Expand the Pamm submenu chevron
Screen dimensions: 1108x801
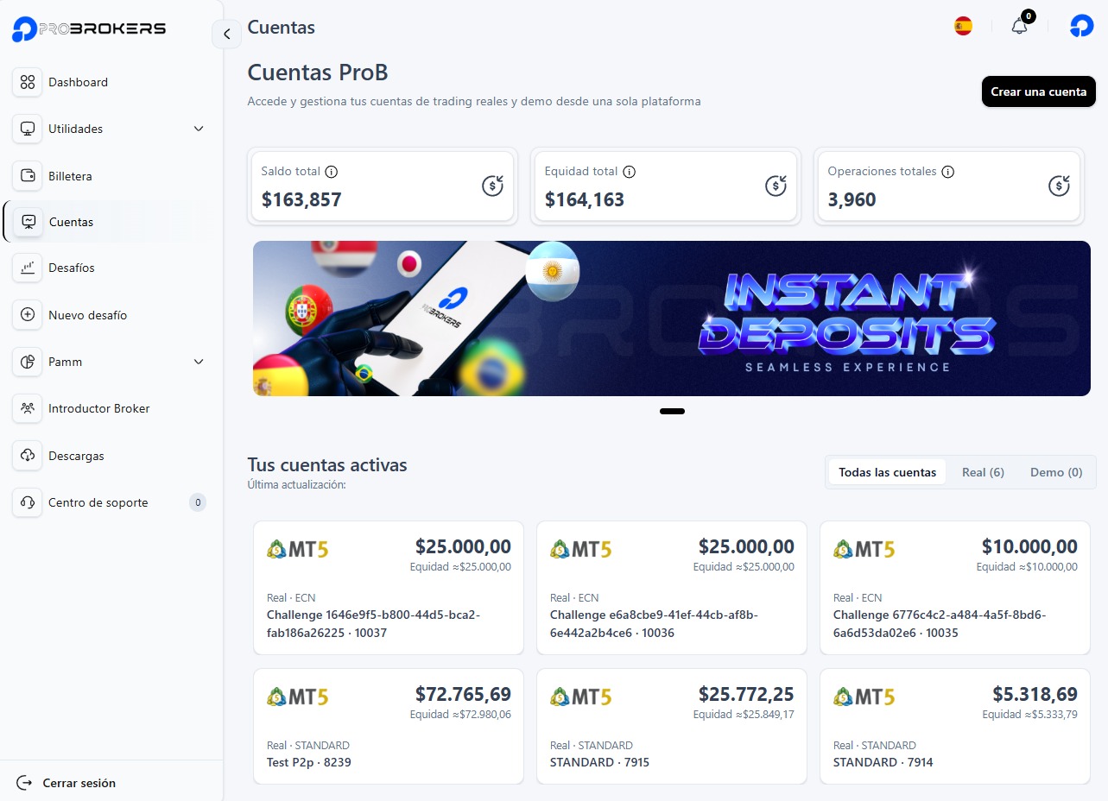point(199,362)
